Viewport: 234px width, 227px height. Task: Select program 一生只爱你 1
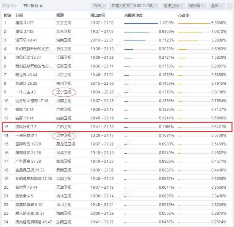coord(26,135)
